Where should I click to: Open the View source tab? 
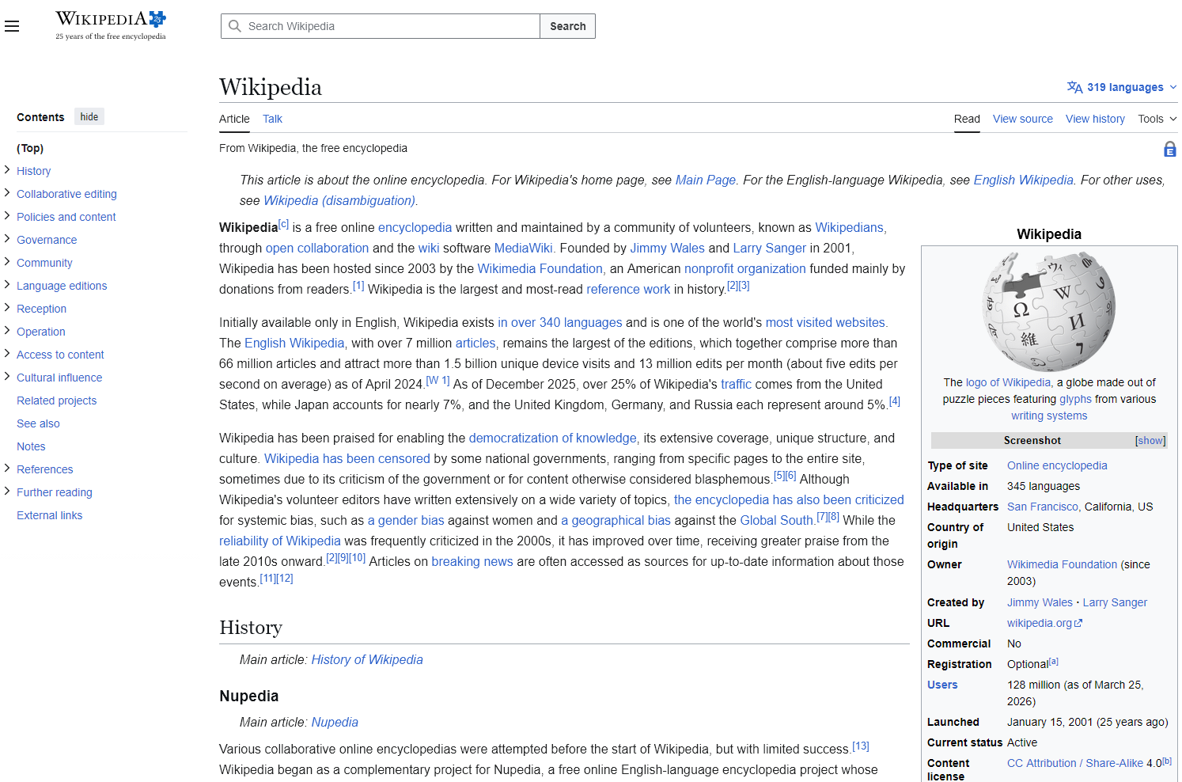coord(1022,119)
